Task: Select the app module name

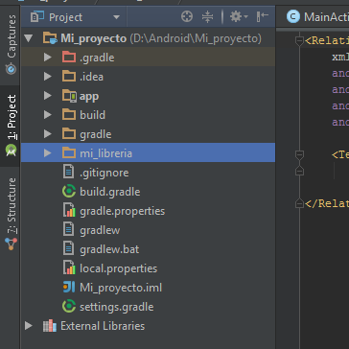Action: click(89, 97)
